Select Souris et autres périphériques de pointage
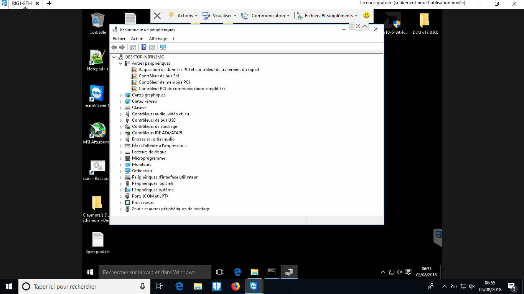The height and width of the screenshot is (294, 524). pyautogui.click(x=171, y=209)
